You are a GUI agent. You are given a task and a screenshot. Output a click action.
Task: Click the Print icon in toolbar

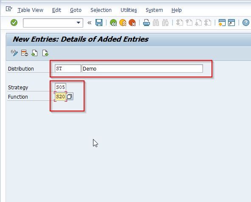pyautogui.click(x=146, y=23)
